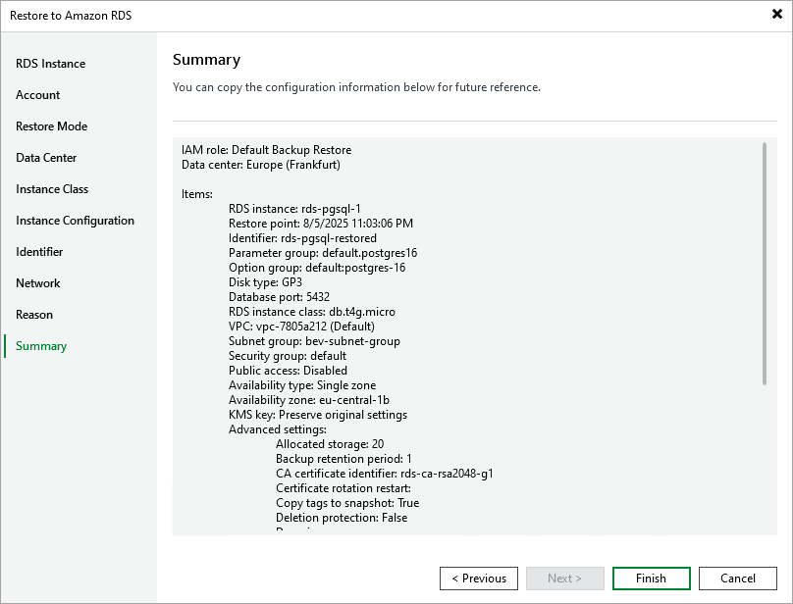The height and width of the screenshot is (604, 793).
Task: Switch to the Reason step
Action: tap(34, 315)
